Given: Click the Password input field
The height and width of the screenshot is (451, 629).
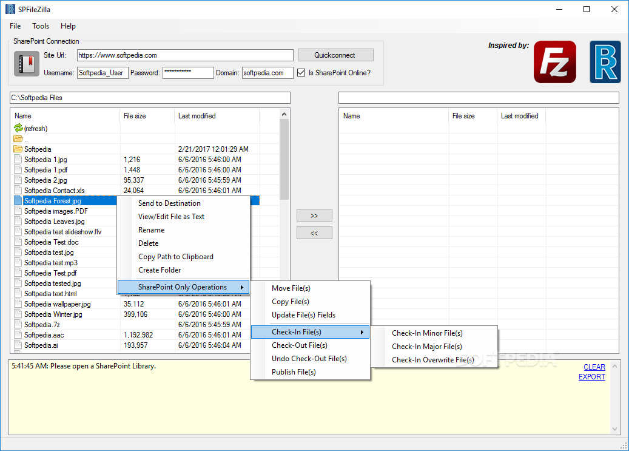Looking at the screenshot, I should [x=188, y=73].
